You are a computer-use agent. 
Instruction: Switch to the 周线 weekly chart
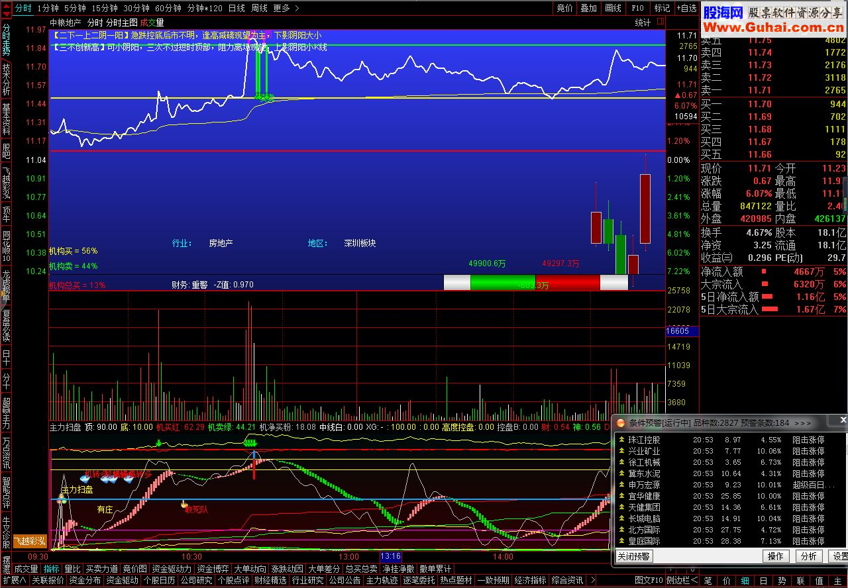click(x=259, y=8)
